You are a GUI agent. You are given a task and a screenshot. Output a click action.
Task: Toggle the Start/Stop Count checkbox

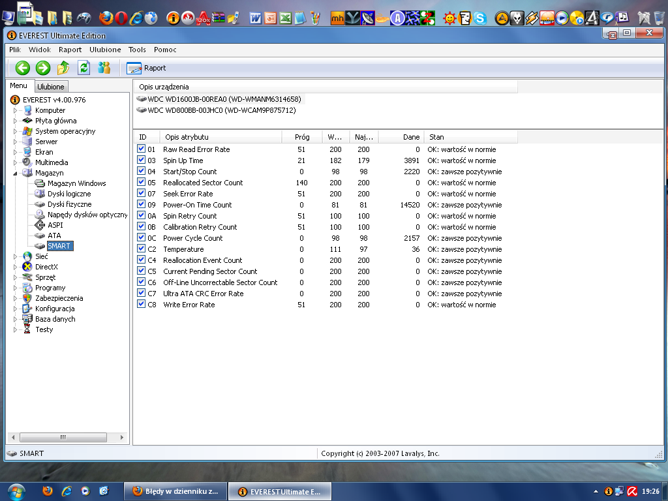(x=141, y=171)
